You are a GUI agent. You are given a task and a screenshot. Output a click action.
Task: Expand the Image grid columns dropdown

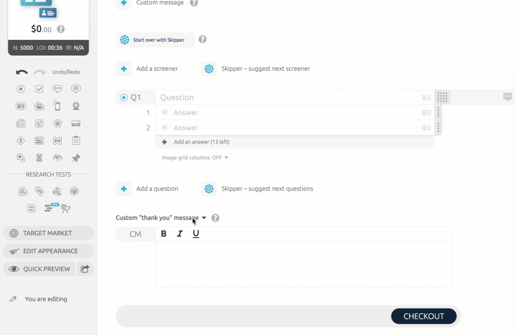point(195,158)
